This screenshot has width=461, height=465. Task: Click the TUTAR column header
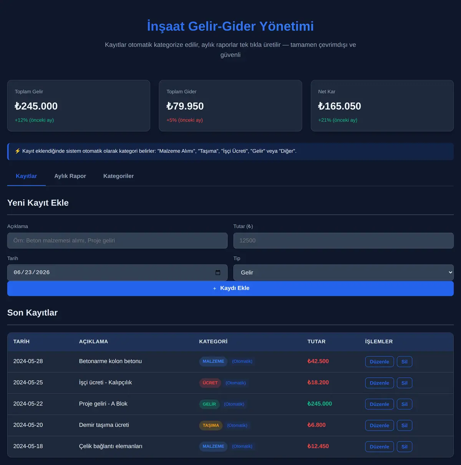(317, 342)
